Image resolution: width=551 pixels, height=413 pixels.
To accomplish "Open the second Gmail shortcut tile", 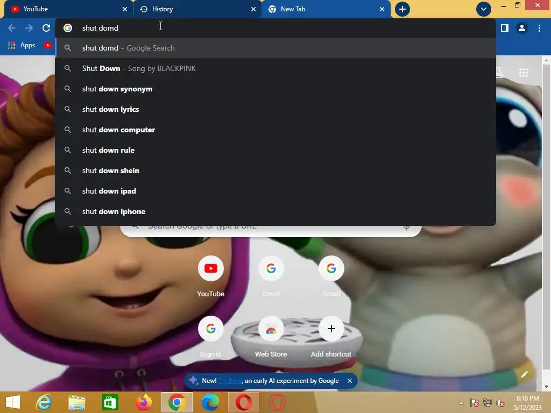I will click(331, 277).
